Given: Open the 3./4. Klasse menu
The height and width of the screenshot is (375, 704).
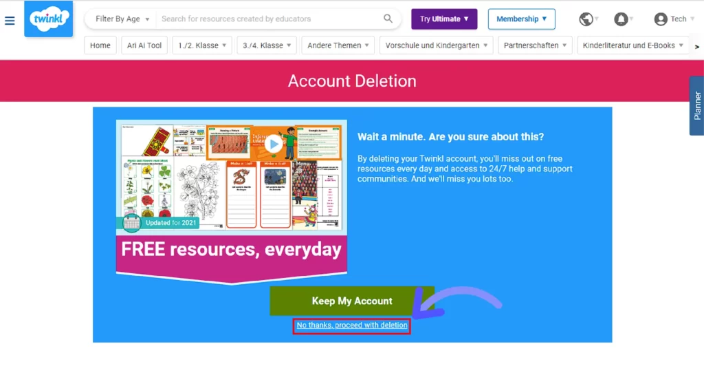Looking at the screenshot, I should pos(267,45).
